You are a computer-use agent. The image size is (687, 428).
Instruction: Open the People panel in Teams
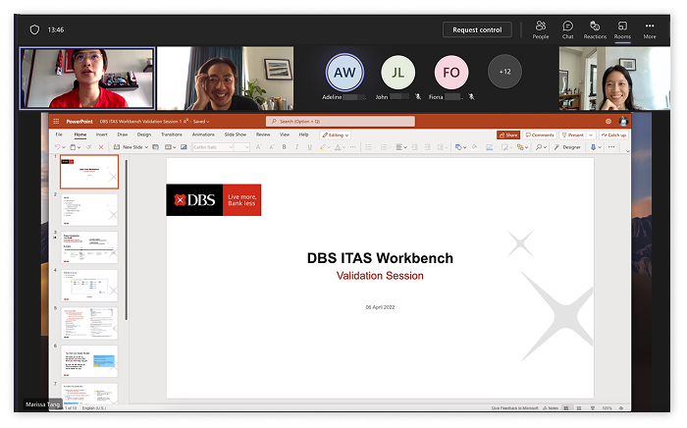tap(540, 29)
